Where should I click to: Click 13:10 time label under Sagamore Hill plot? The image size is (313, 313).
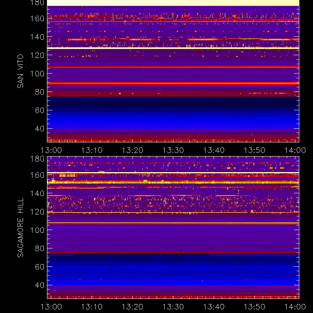(92, 307)
